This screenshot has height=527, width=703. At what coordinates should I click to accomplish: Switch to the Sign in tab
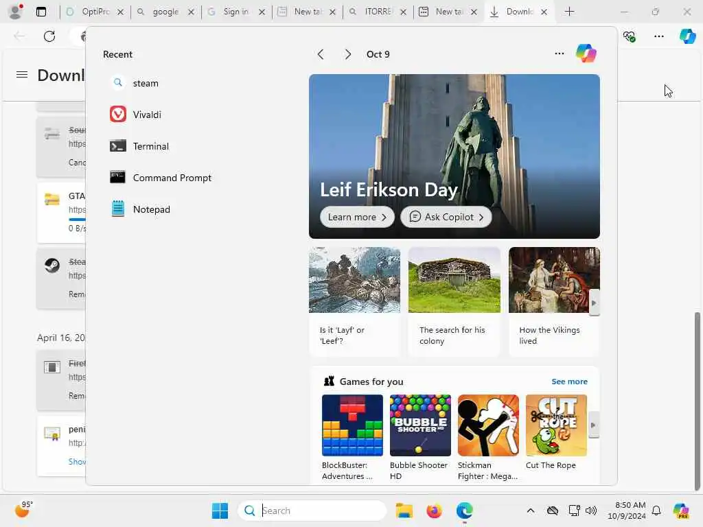point(236,12)
